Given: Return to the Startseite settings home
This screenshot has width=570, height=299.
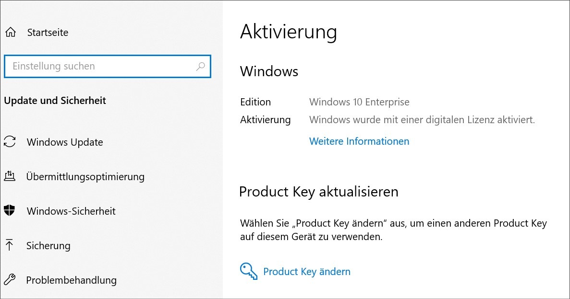Looking at the screenshot, I should [x=47, y=33].
